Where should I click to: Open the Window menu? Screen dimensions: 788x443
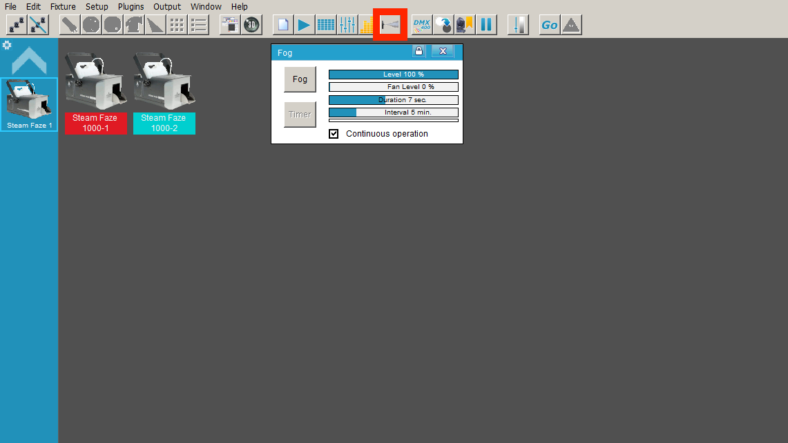(206, 6)
